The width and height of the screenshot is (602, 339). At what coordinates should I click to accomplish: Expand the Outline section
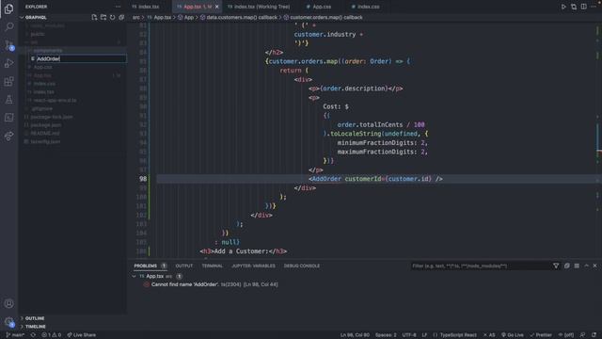click(35, 318)
